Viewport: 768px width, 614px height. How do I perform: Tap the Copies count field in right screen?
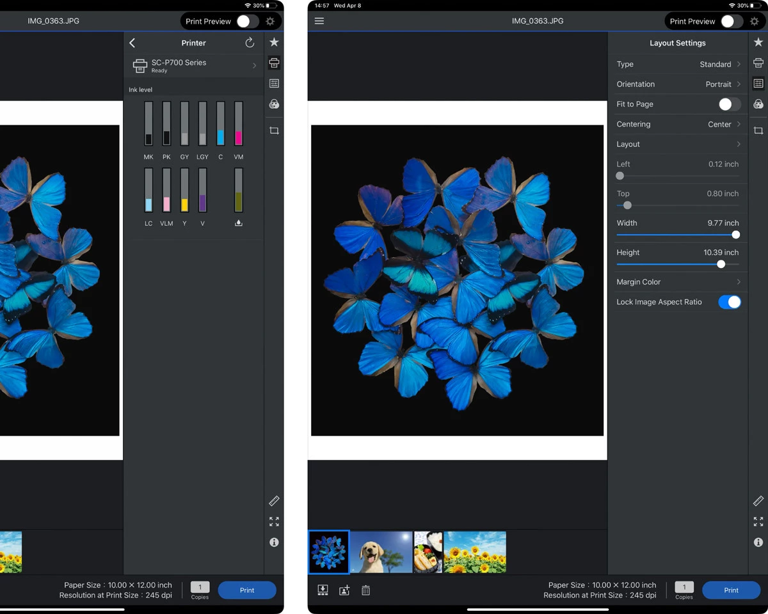click(684, 587)
